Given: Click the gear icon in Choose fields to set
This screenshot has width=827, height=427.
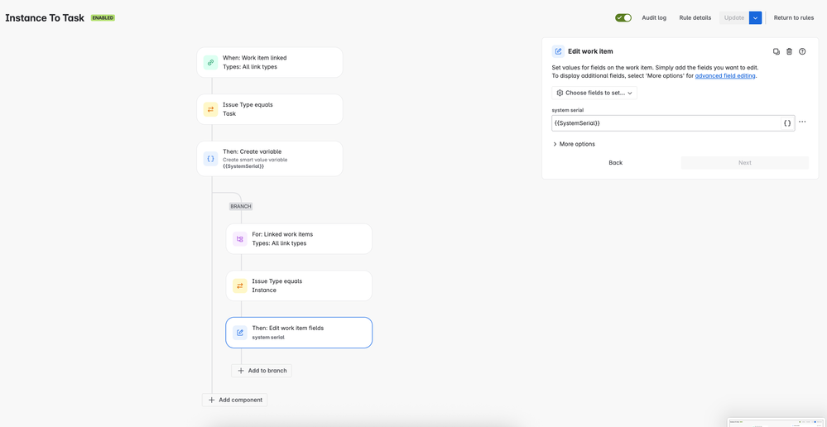Looking at the screenshot, I should pyautogui.click(x=560, y=93).
